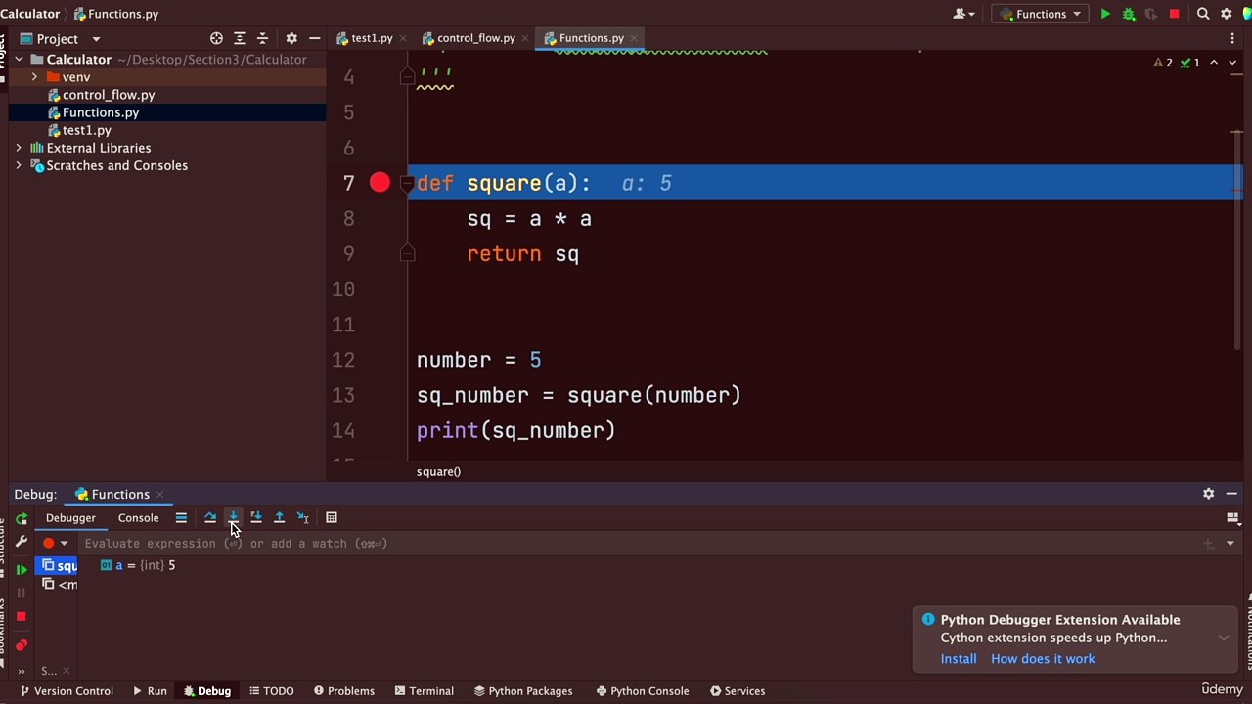Install the Cython debugger extension
The image size is (1252, 704).
(x=959, y=659)
